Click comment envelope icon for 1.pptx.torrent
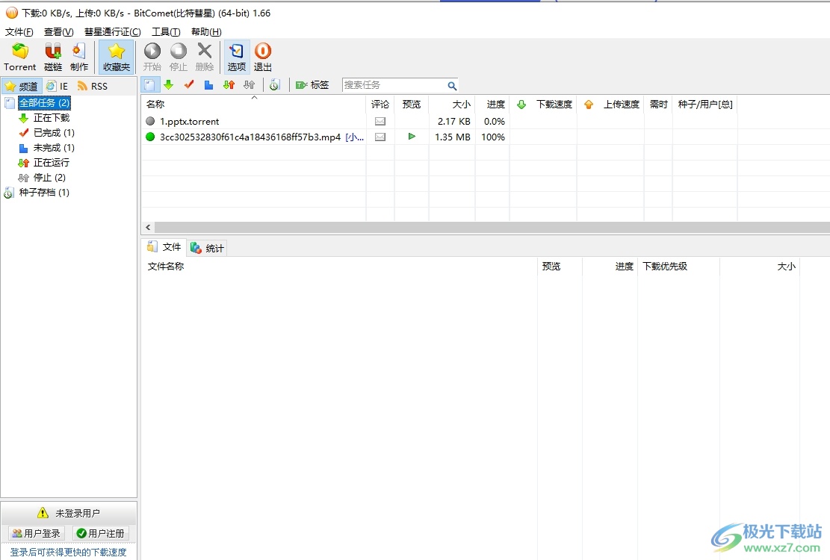Screen dimensions: 830x560 click(380, 121)
